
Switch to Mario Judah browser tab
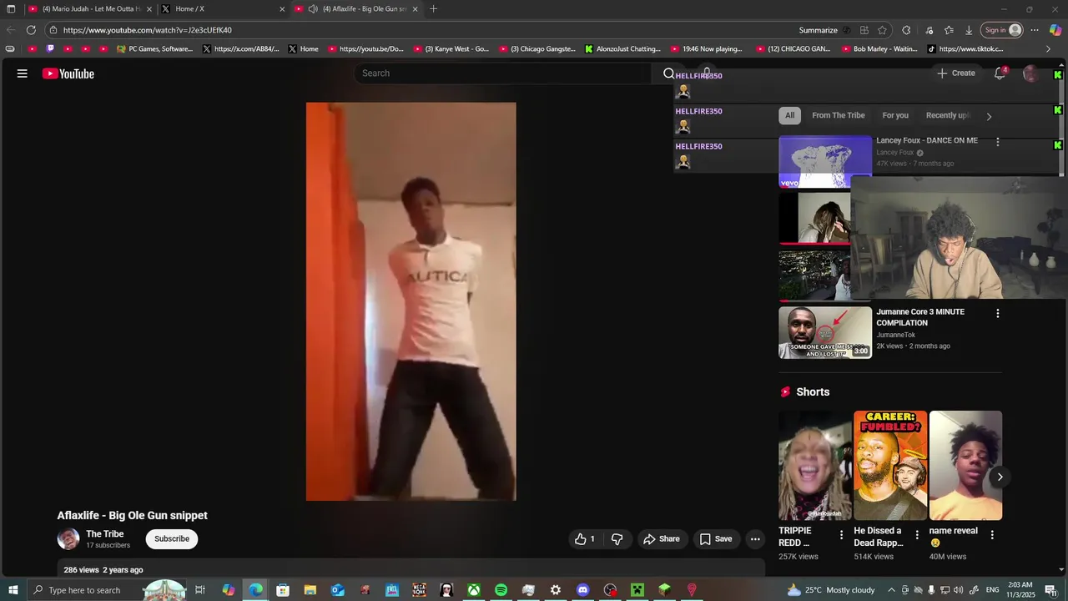point(91,9)
